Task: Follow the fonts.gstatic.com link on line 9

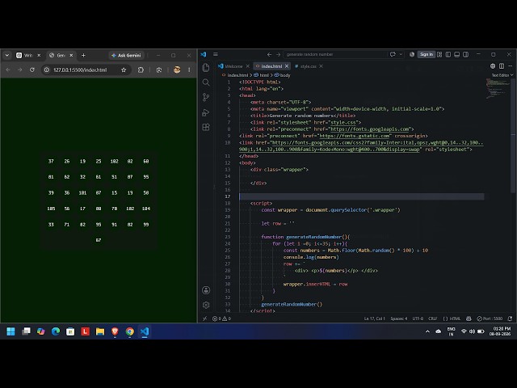Action: (355, 136)
